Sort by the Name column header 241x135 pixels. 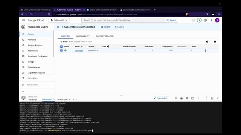point(79,46)
